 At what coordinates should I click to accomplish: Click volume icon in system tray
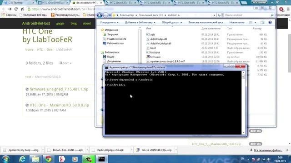coord(269,159)
